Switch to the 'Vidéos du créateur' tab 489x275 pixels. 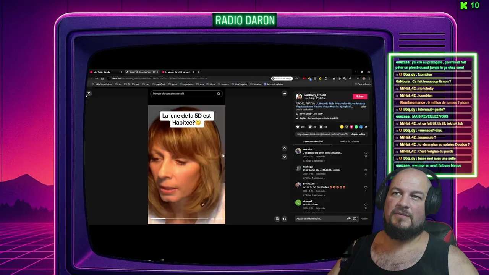(350, 141)
